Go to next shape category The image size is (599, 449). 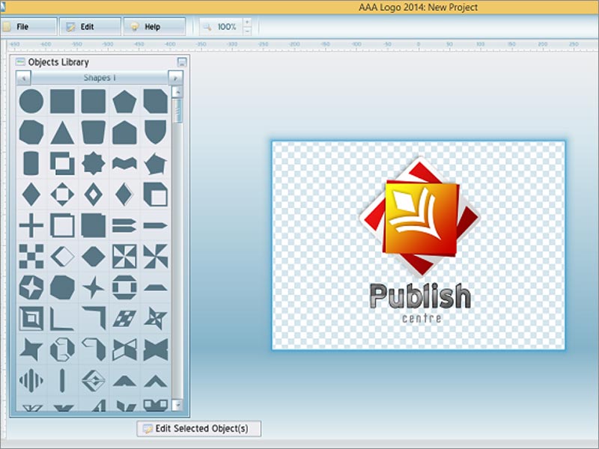[174, 78]
